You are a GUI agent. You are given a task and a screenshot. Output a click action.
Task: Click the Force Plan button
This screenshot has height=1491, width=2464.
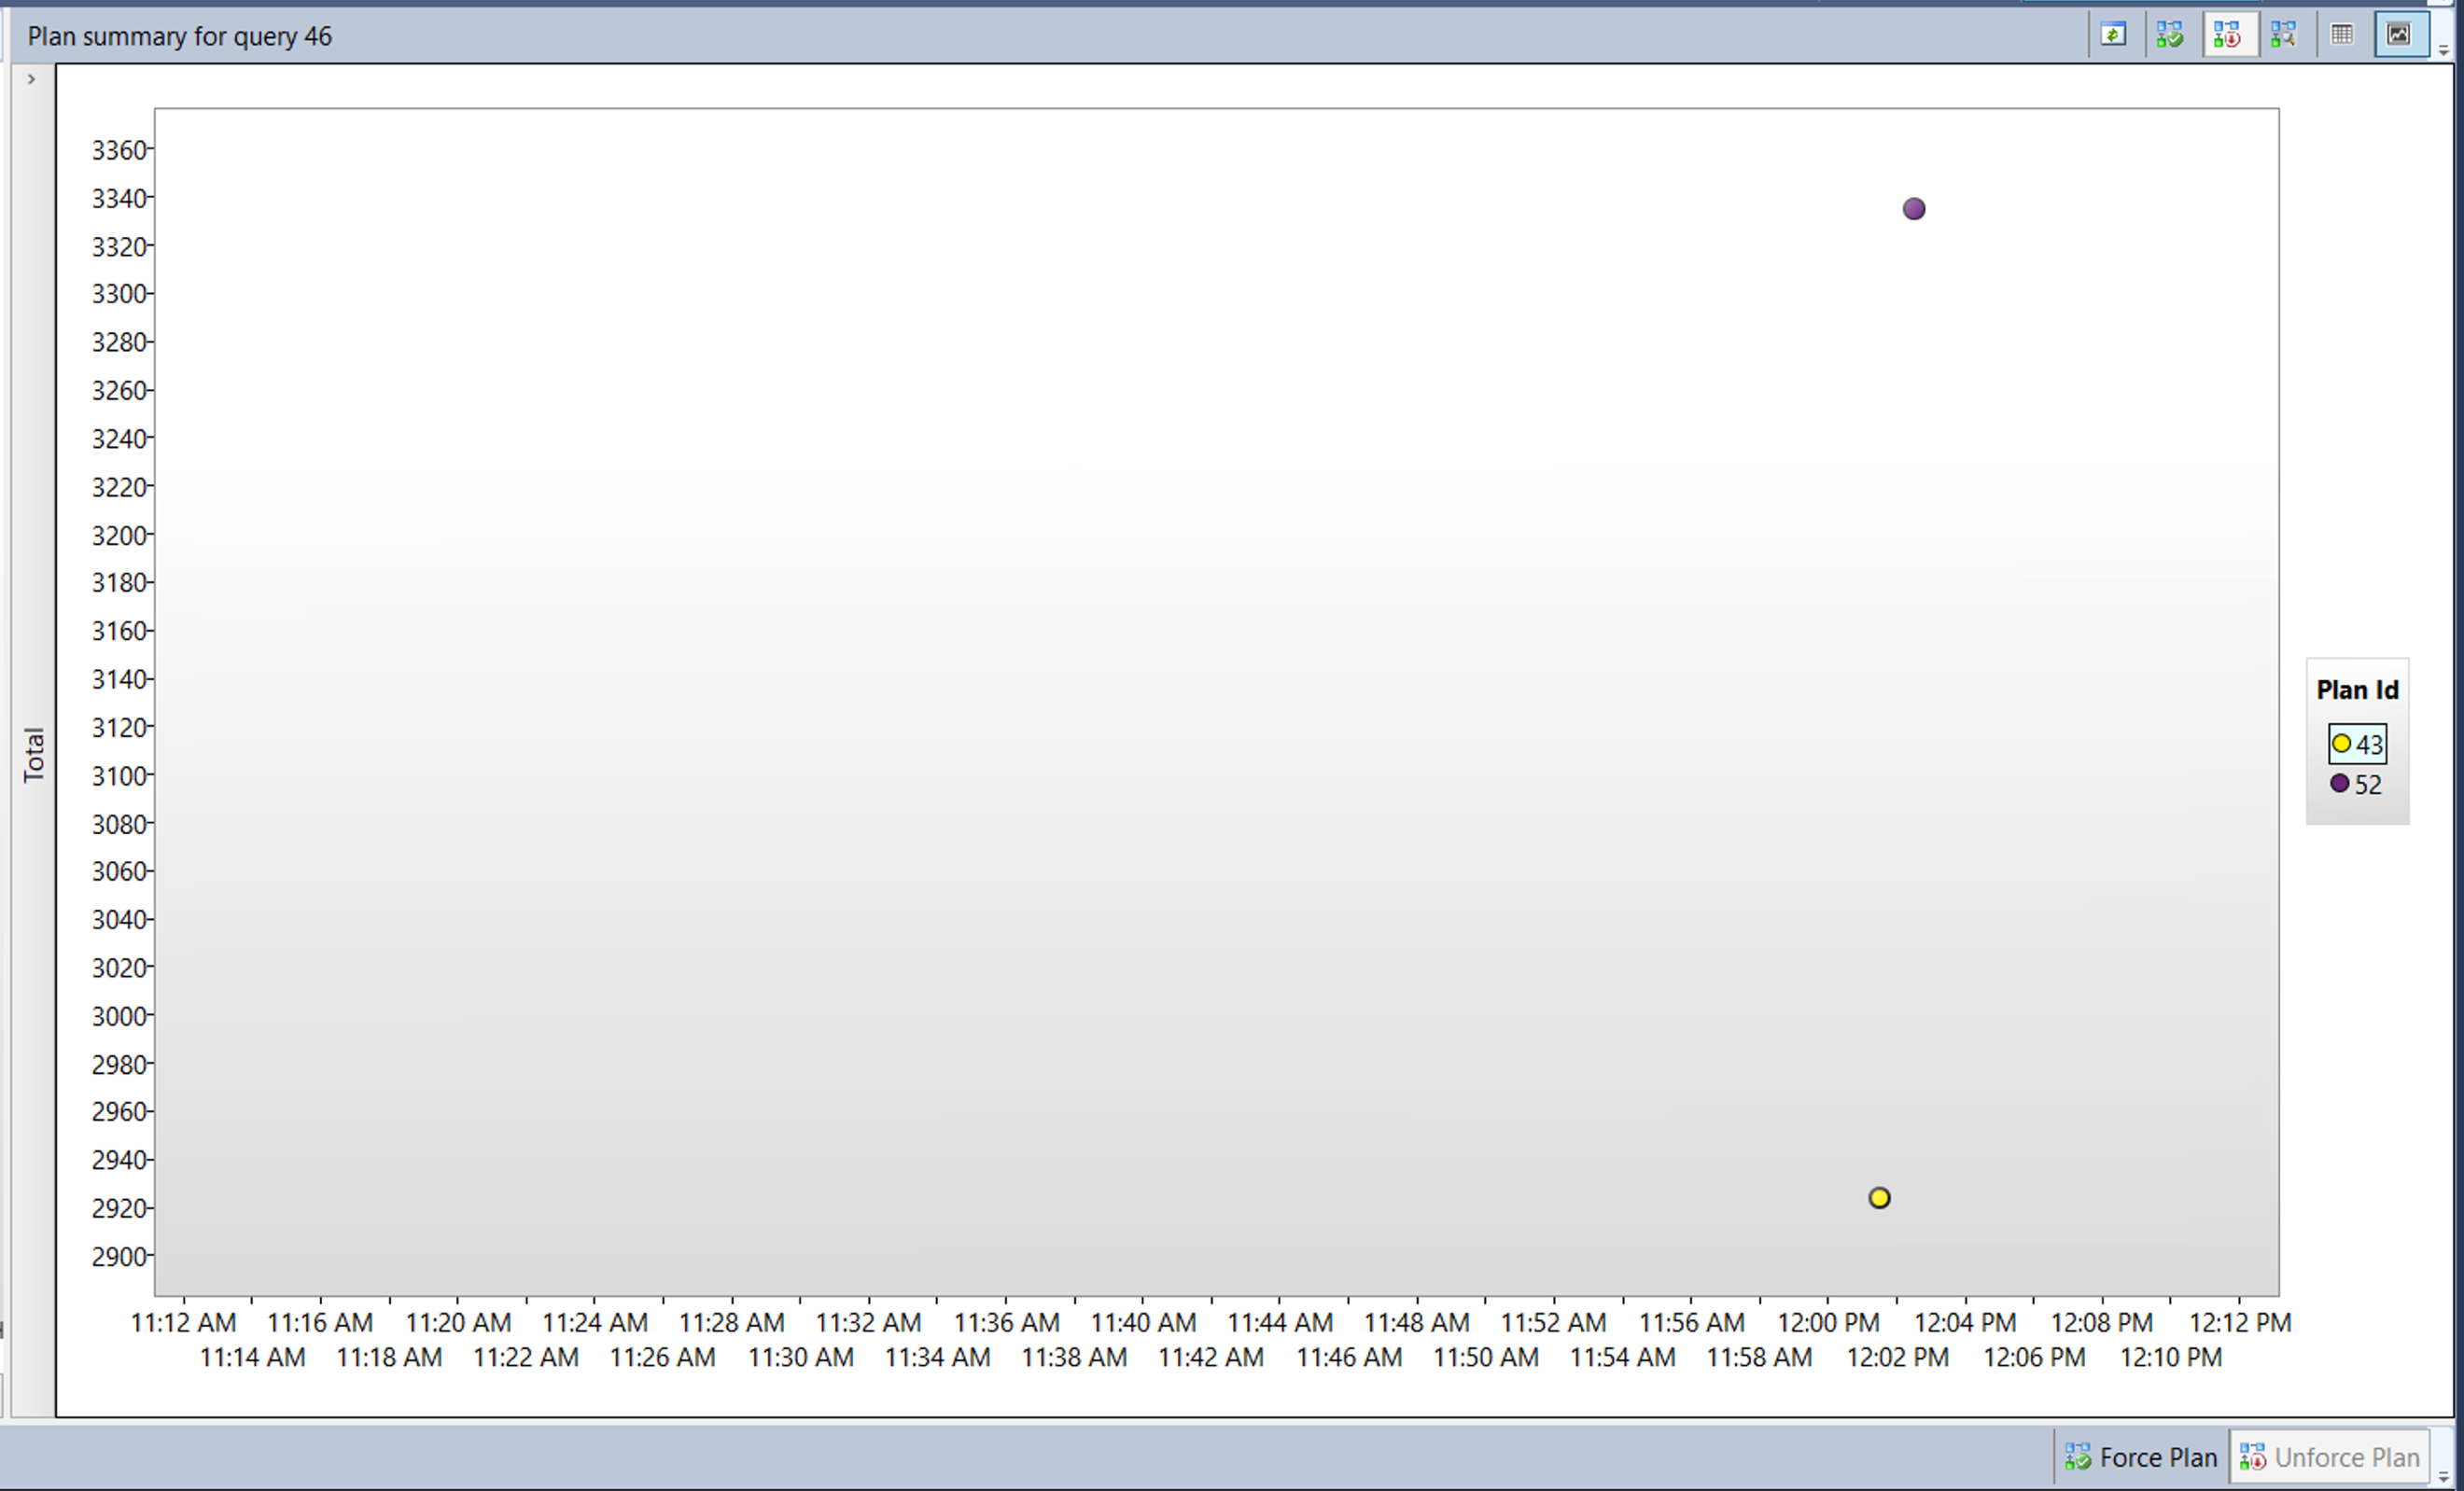pyautogui.click(x=2140, y=1457)
